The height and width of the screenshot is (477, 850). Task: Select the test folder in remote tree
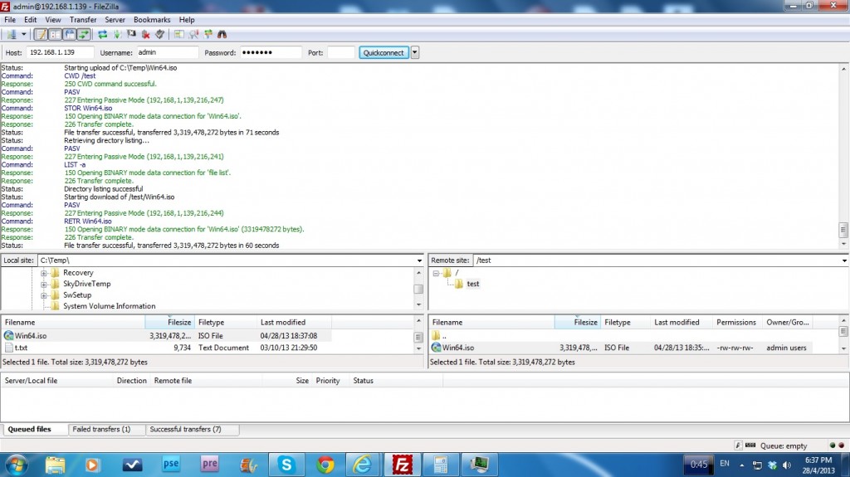pos(472,284)
